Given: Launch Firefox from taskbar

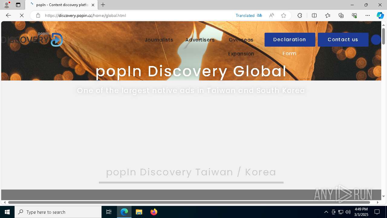Looking at the screenshot, I should [x=154, y=212].
